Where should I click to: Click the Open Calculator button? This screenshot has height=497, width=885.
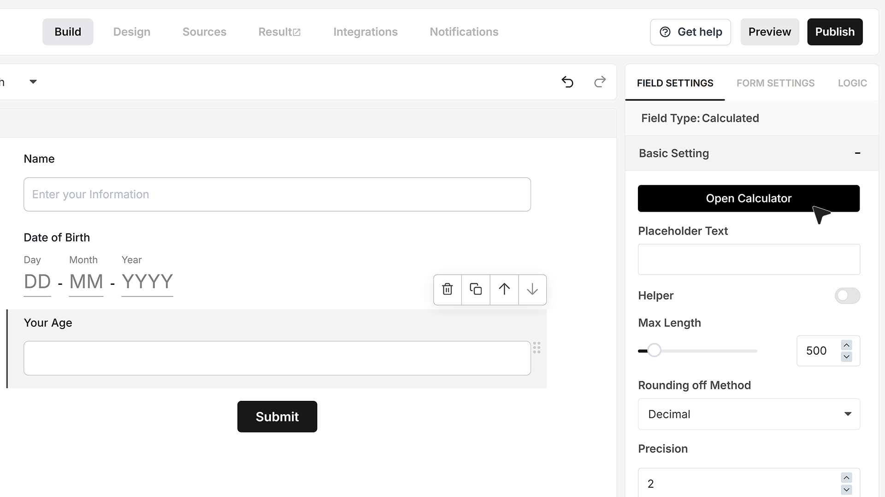(749, 198)
